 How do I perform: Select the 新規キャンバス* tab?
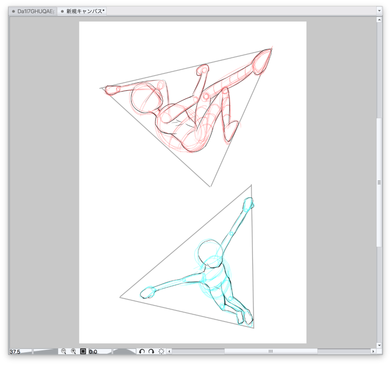(x=82, y=11)
